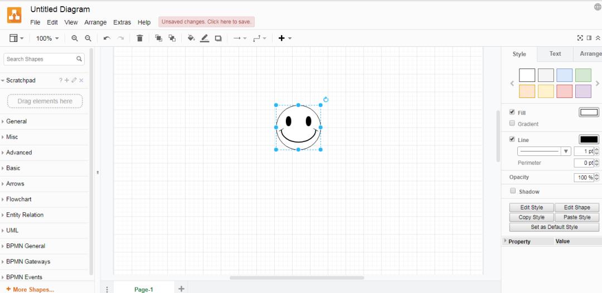Enable the Shadow checkbox
This screenshot has height=293, width=602.
click(513, 191)
